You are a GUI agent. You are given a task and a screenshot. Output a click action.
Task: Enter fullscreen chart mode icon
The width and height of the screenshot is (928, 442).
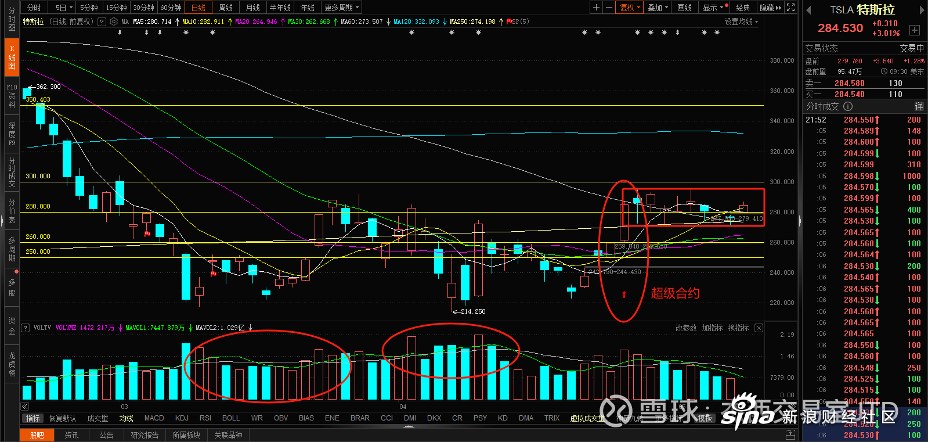791,8
